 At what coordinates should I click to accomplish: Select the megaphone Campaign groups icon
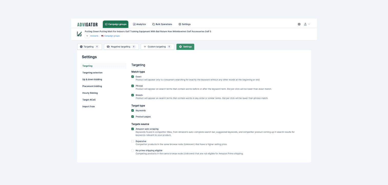tap(106, 24)
